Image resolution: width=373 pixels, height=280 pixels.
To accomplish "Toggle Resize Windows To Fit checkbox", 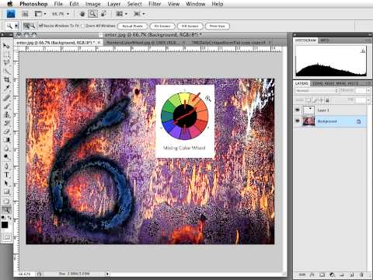I will [40, 26].
